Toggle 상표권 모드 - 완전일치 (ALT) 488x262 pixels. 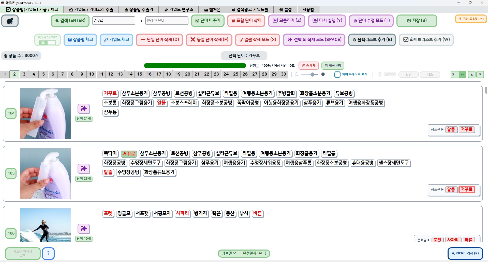point(244,253)
